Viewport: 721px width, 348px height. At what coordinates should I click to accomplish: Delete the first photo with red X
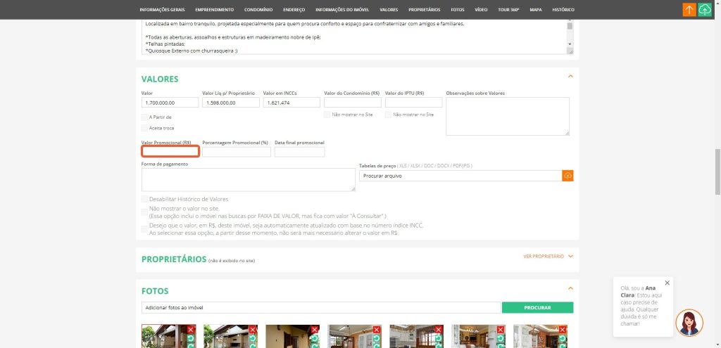[x=191, y=330]
